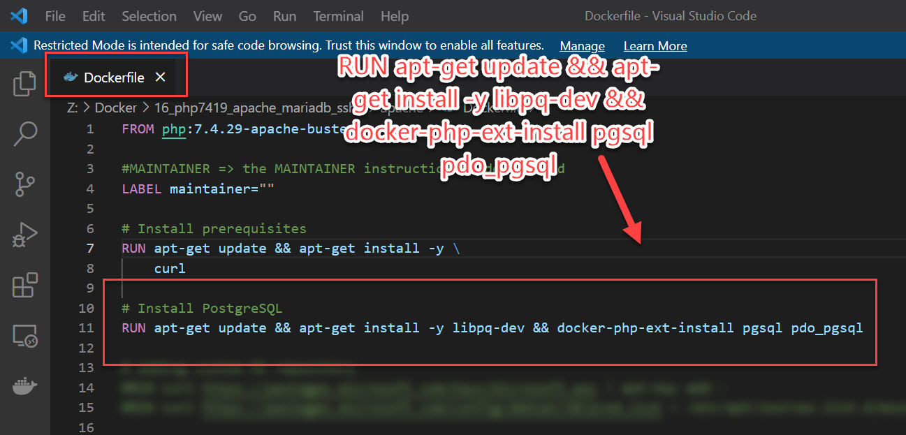The width and height of the screenshot is (906, 435).
Task: Click the 'FROM' keyword on line 1
Action: click(138, 129)
